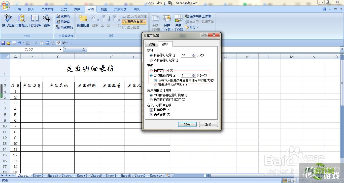Viewport: 344px width, 183px height.
Task: Click the fx icon in quick access toolbar
Action: click(36, 43)
